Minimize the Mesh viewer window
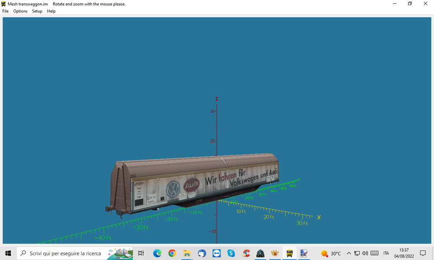434x260 pixels. [395, 3]
